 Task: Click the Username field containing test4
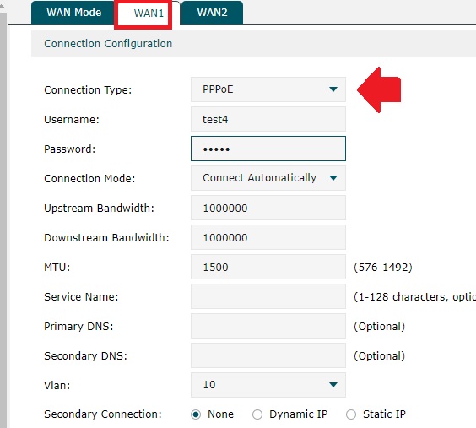point(268,119)
